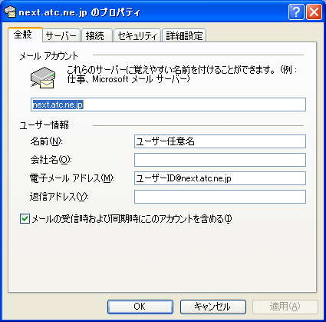Click the empty 返信アドレス(Y) field

tap(220, 197)
